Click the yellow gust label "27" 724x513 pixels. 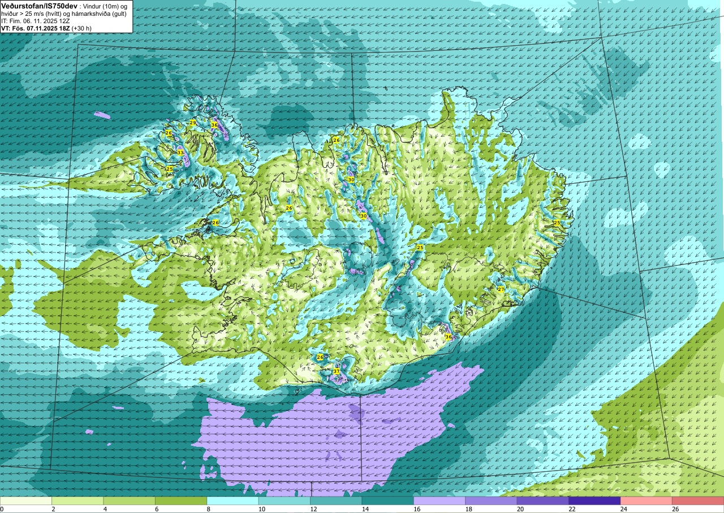[501, 289]
